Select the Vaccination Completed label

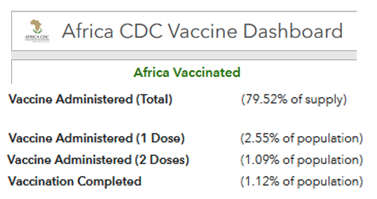pyautogui.click(x=75, y=181)
